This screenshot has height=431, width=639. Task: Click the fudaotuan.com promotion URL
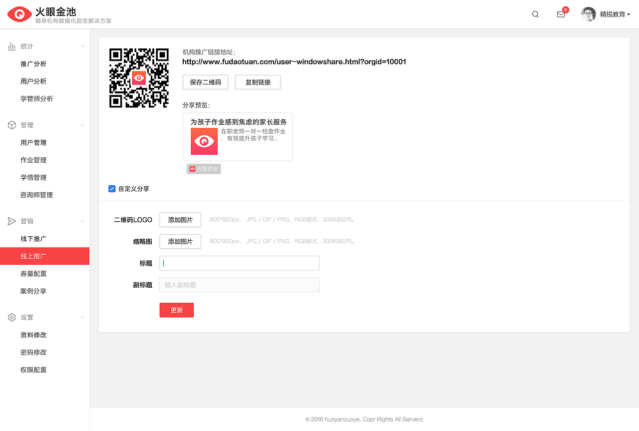click(294, 62)
